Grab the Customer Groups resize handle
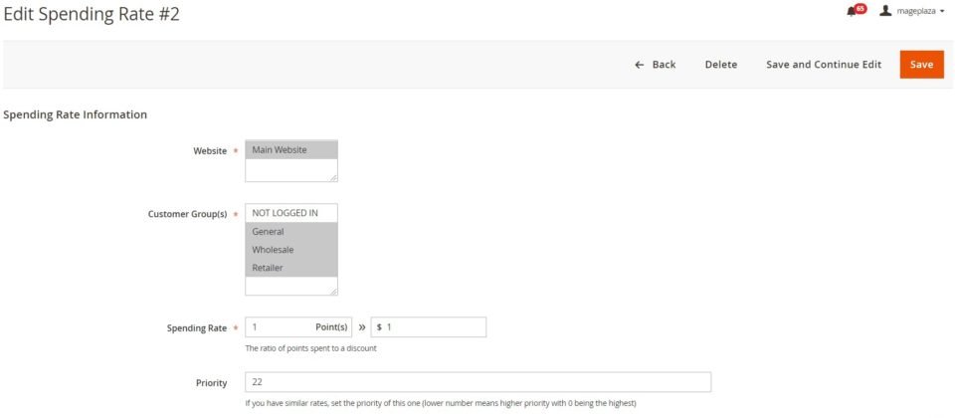Image resolution: width=955 pixels, height=418 pixels. [333, 291]
